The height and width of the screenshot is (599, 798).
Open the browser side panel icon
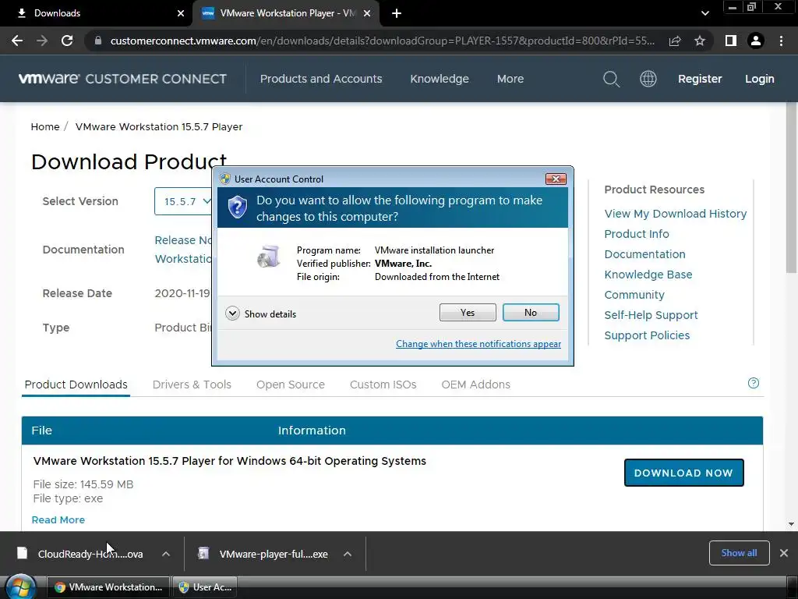click(731, 41)
